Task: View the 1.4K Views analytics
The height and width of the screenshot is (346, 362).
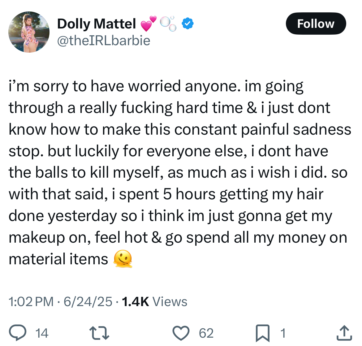Action: click(154, 301)
